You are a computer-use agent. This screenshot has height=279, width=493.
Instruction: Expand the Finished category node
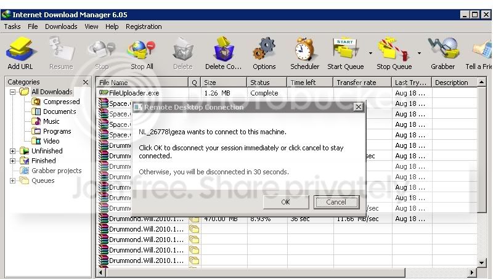(12, 161)
